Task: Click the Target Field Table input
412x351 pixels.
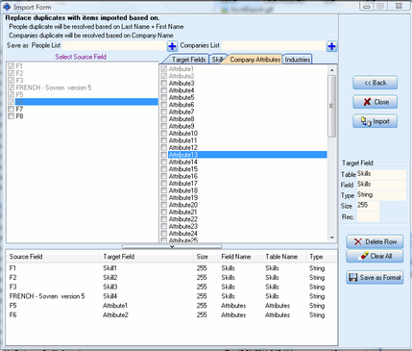Action: [381, 174]
